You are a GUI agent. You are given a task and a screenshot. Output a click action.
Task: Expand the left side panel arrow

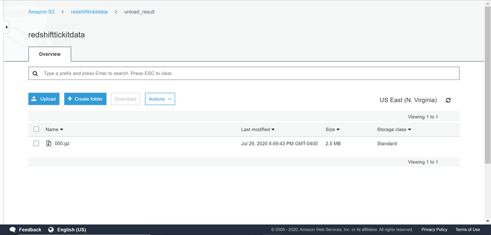[x=6, y=27]
